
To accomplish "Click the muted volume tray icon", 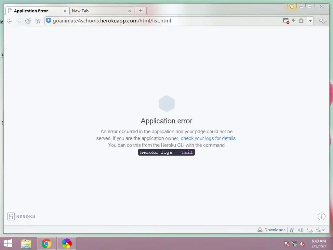I will tap(302, 244).
